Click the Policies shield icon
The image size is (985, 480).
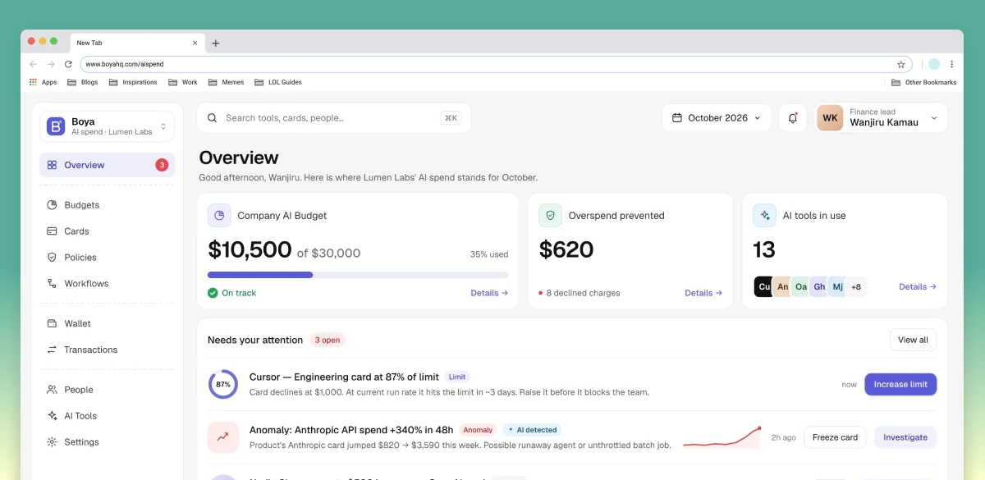point(52,258)
